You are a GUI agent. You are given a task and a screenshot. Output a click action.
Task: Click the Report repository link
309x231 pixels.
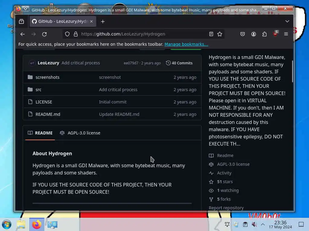coord(226,208)
